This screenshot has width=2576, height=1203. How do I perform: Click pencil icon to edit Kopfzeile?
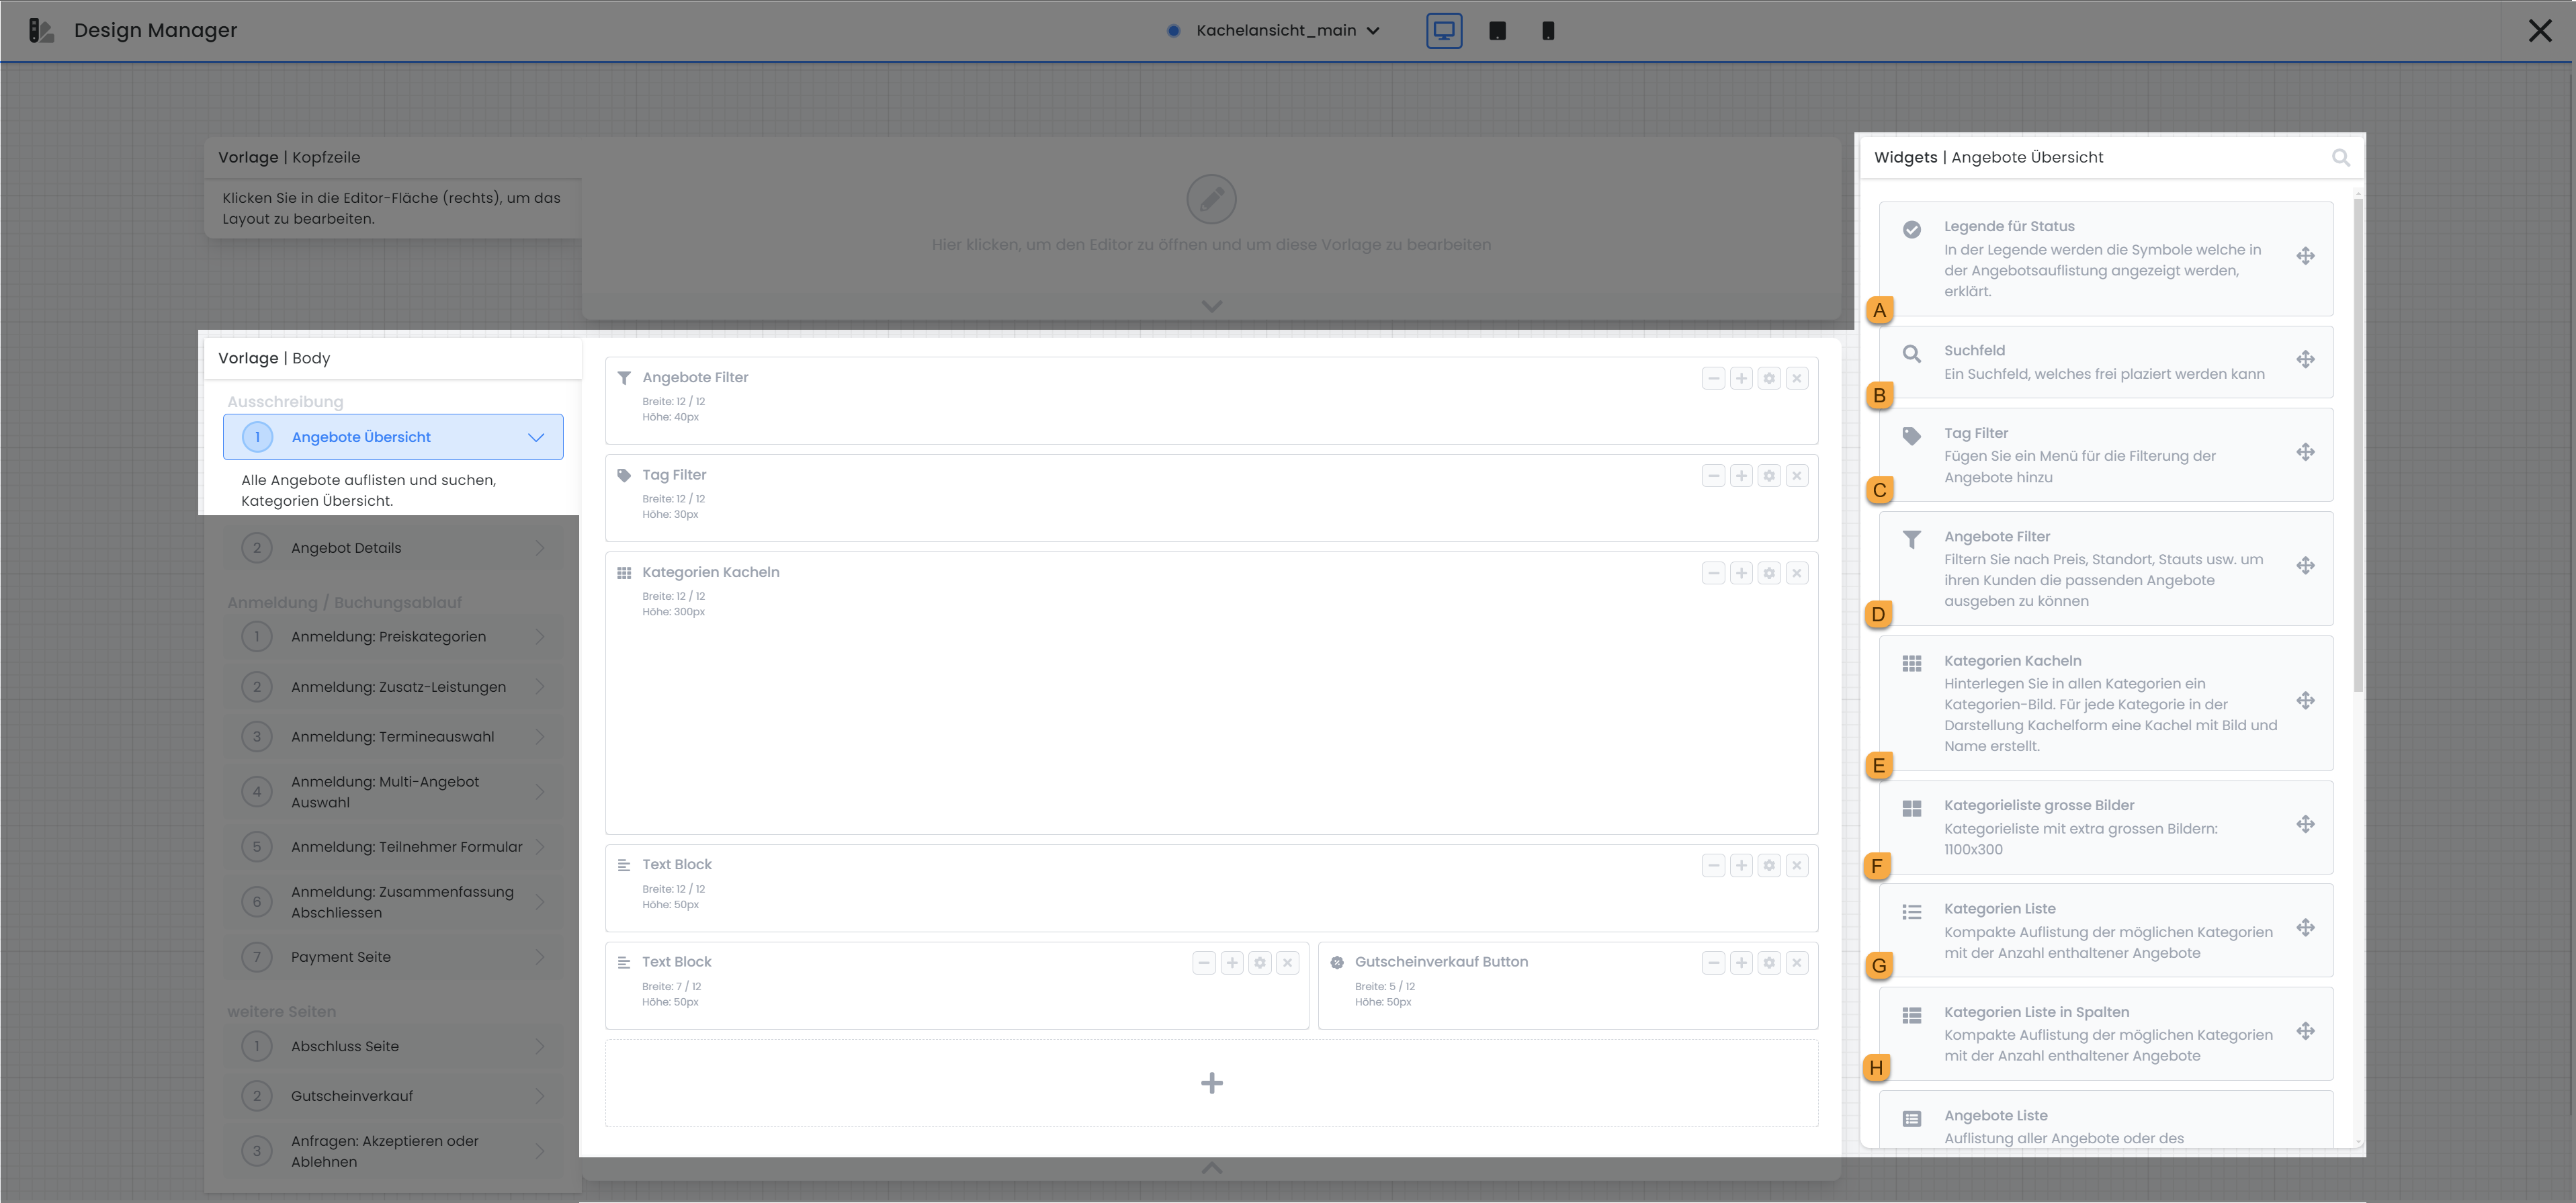[x=1211, y=199]
